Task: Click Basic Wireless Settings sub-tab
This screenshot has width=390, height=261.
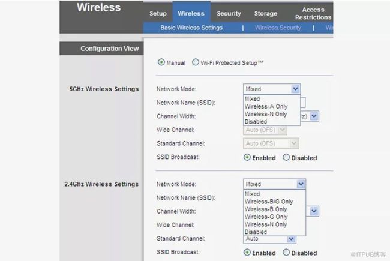Action: [191, 28]
